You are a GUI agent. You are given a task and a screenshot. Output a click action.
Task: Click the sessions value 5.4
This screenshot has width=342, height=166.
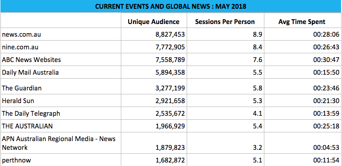point(257,126)
